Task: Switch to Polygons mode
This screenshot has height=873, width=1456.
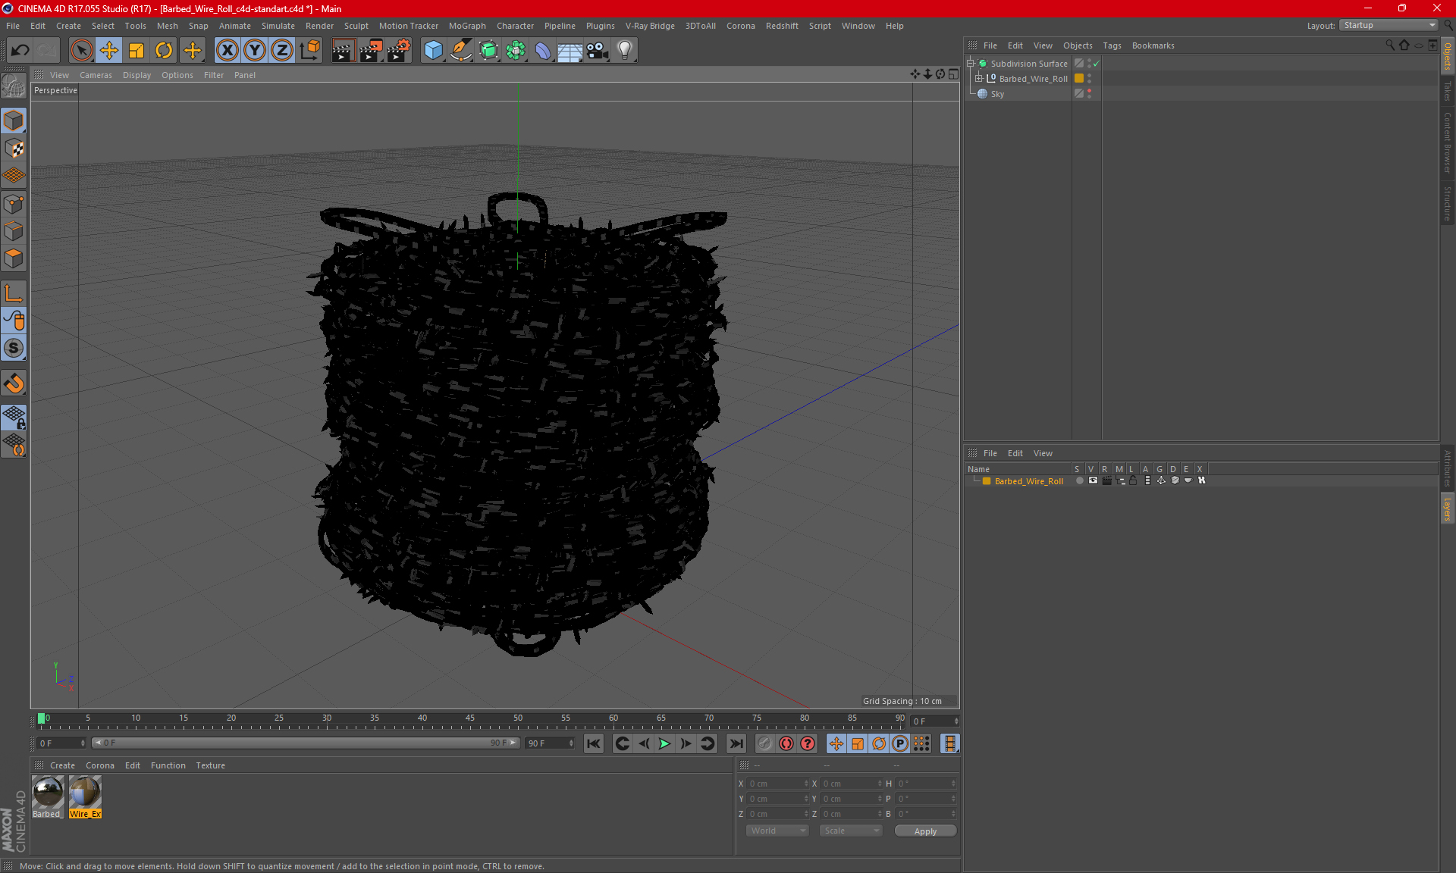Action: point(14,258)
